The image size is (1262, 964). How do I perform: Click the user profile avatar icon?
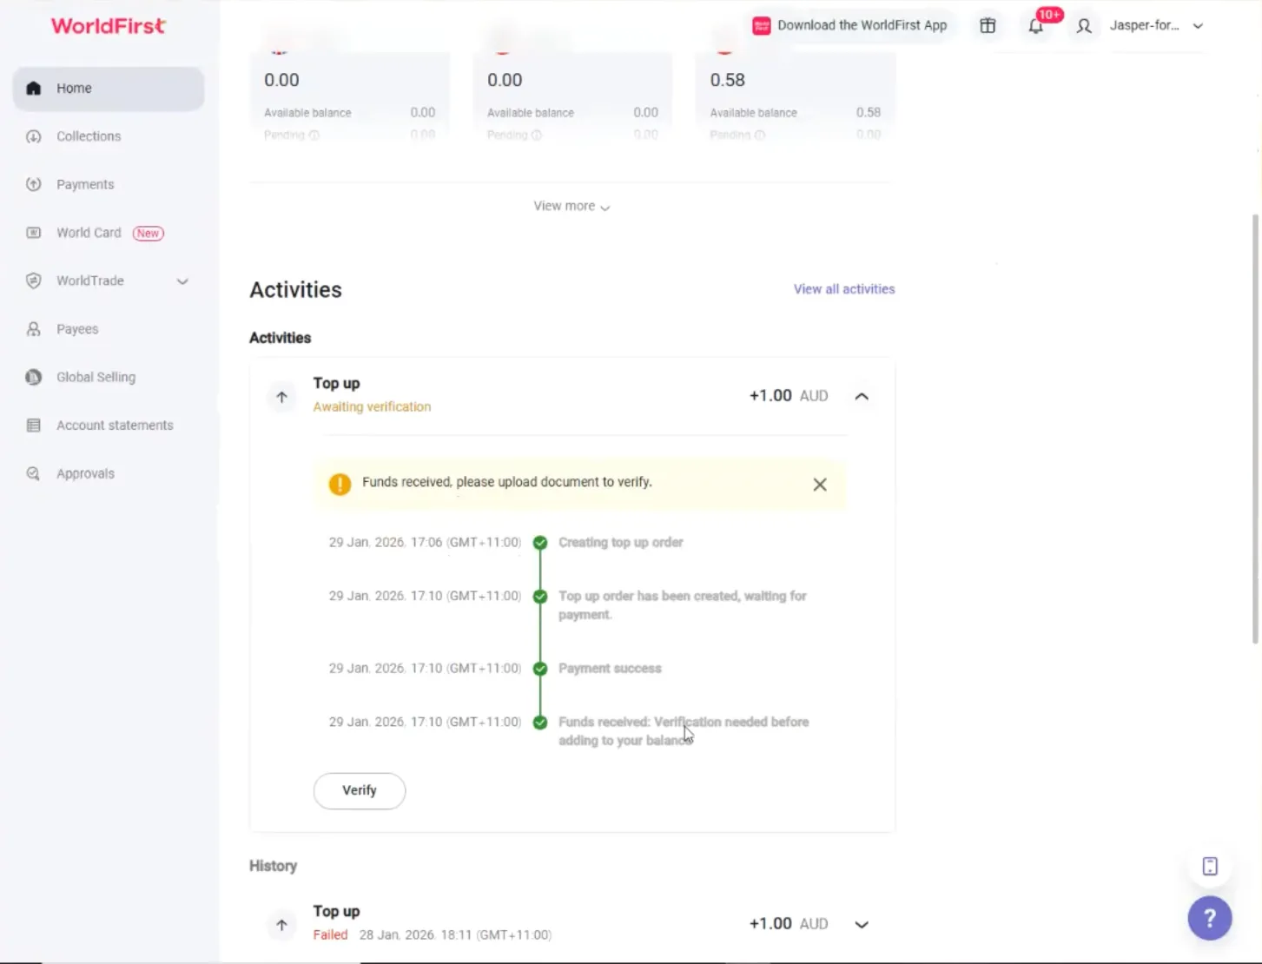pos(1084,26)
